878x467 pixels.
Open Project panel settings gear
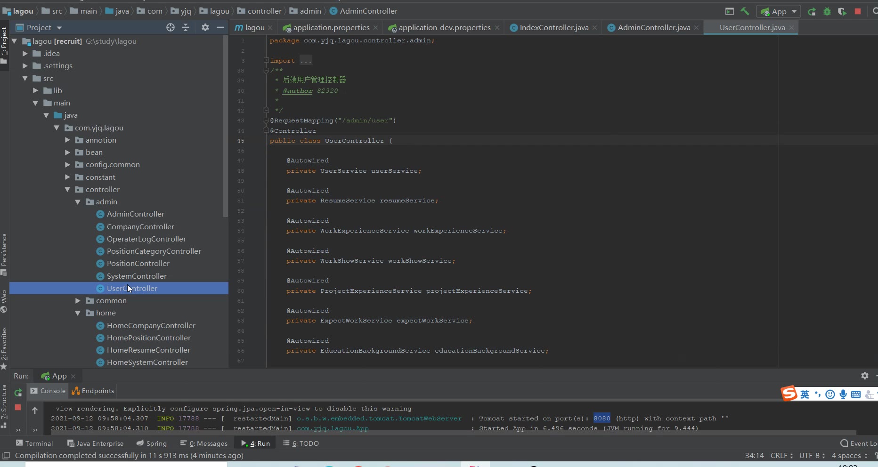(205, 27)
